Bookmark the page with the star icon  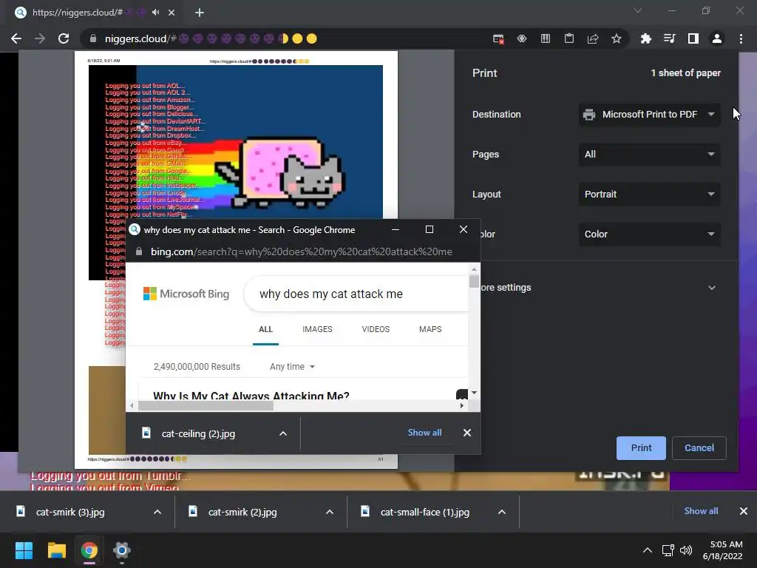click(x=617, y=38)
